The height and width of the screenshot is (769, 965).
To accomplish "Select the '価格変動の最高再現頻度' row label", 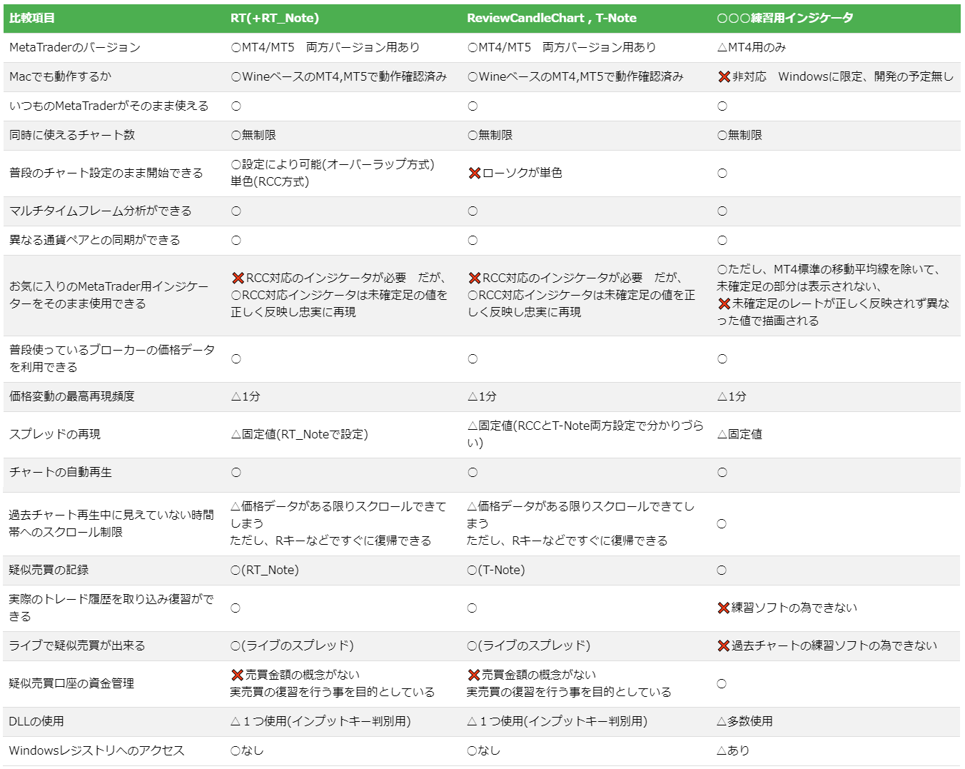I will (x=72, y=397).
